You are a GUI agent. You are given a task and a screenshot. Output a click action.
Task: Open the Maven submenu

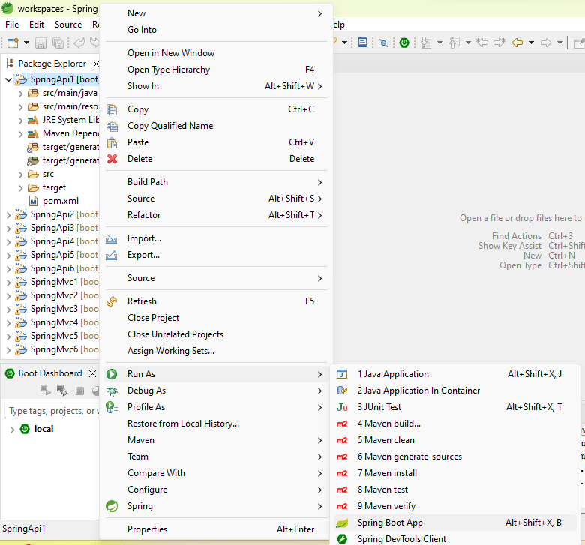click(x=216, y=440)
